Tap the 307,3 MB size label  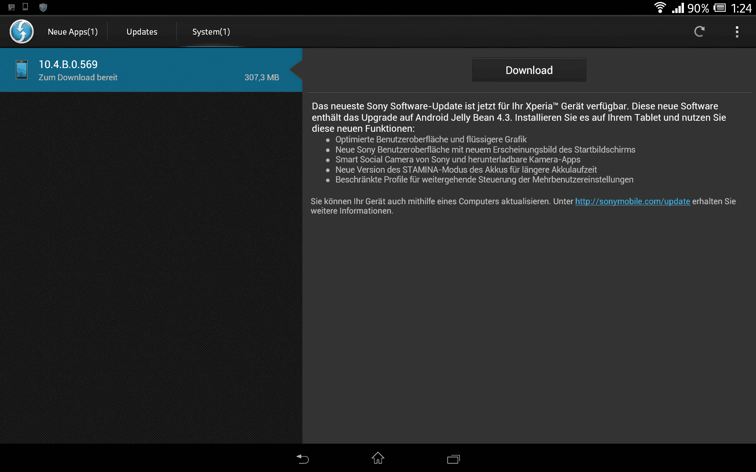click(x=262, y=77)
